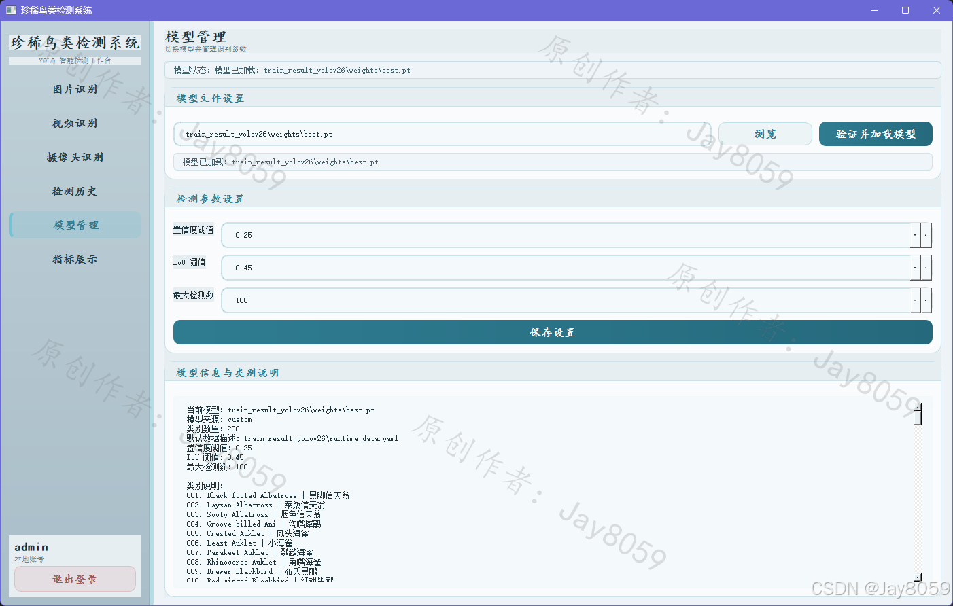Click the 置信度阈值 label
Viewport: 953px width, 606px height.
[x=193, y=230]
